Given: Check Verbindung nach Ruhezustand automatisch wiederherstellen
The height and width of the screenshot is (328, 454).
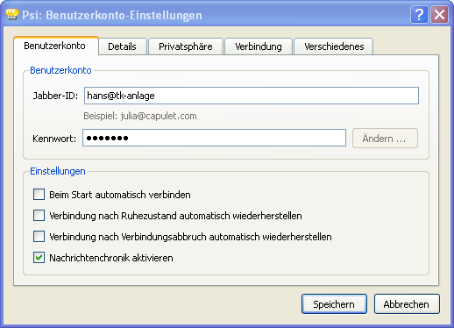Looking at the screenshot, I should [x=39, y=216].
